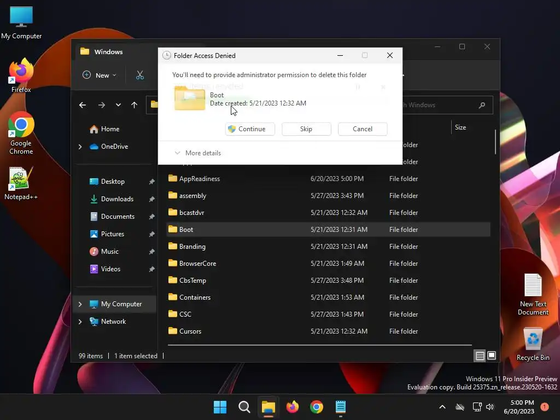Switch to details view layout icon
This screenshot has height=420, width=560.
point(480,355)
